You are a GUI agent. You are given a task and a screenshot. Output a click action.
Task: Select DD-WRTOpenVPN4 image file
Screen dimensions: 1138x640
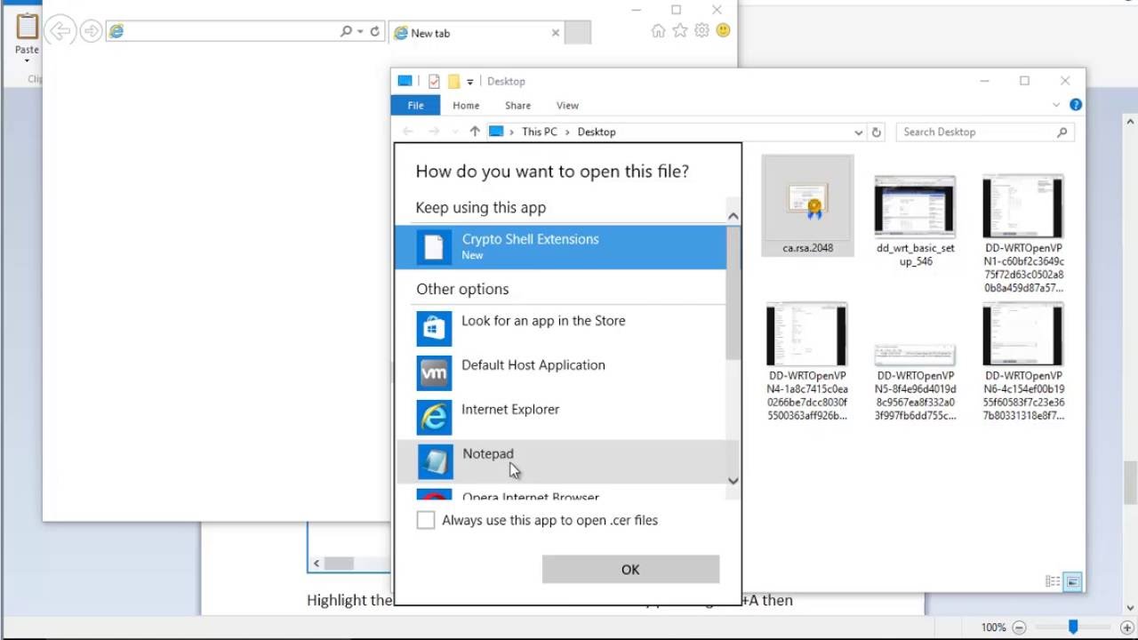tap(807, 362)
